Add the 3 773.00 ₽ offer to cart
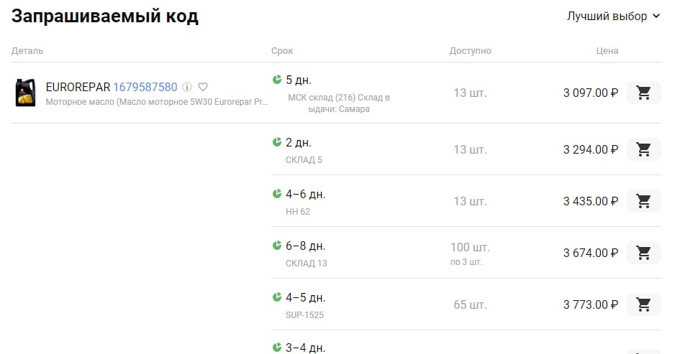Screen dimensions: 680x354 click(x=643, y=304)
